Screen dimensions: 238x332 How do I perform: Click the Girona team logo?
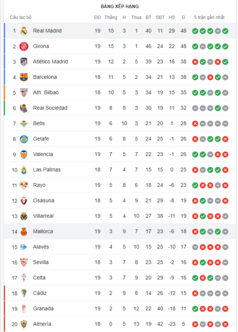[x=24, y=46]
